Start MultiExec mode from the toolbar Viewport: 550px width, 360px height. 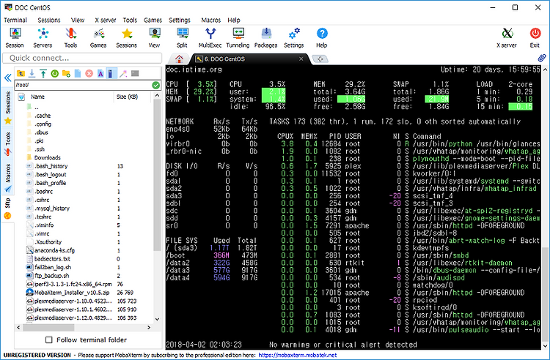tap(210, 38)
